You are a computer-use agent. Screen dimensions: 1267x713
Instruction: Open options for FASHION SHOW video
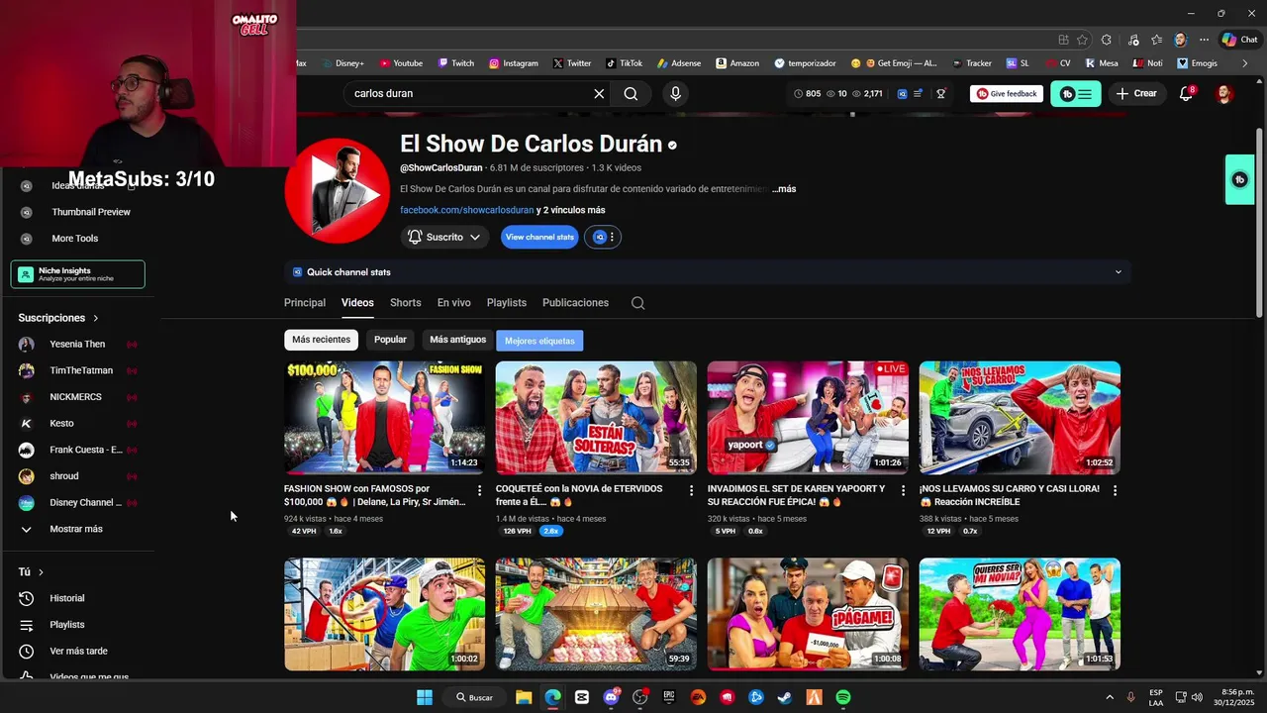(480, 490)
